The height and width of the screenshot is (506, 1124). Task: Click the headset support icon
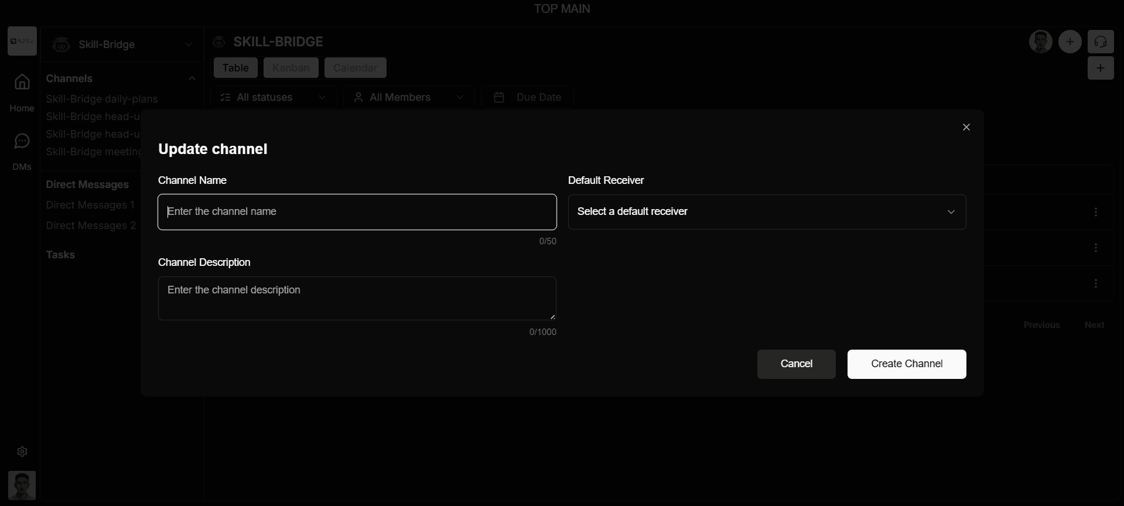point(1101,42)
